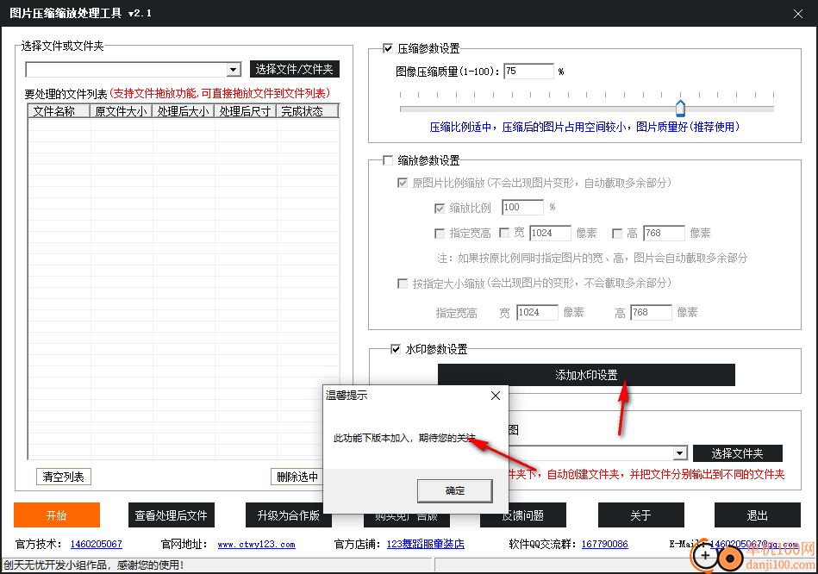The height and width of the screenshot is (574, 818).
Task: Toggle 按指定大小缩放 checkbox
Action: [x=403, y=284]
